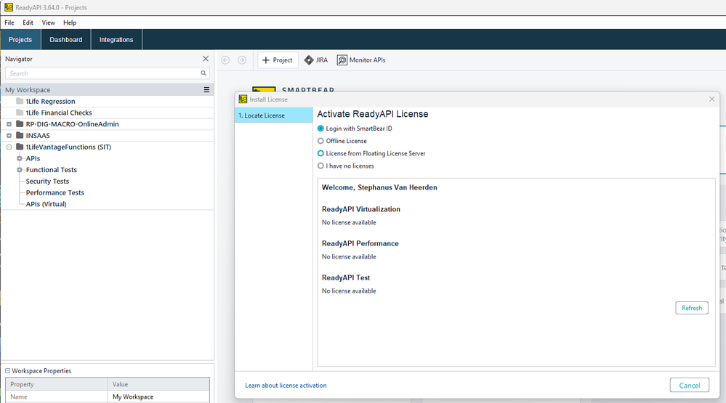Switch to the Dashboard tab
Screen dimensions: 726x403
tap(65, 40)
